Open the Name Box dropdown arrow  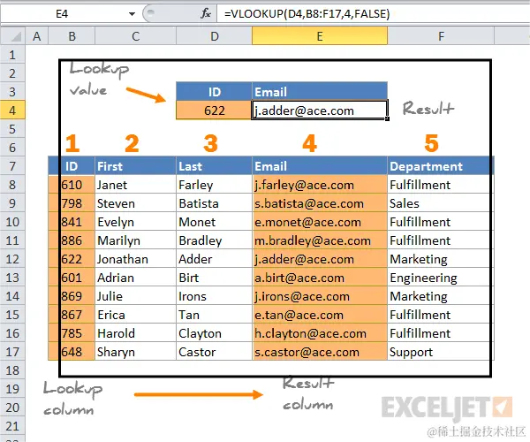132,14
